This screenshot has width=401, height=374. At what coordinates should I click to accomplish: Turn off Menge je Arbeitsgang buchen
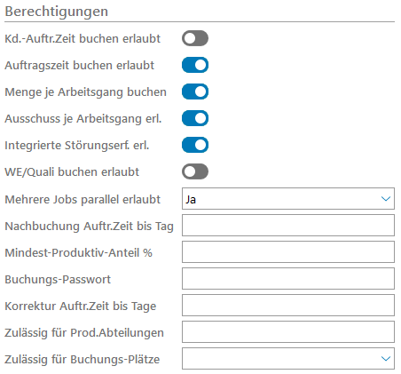pyautogui.click(x=195, y=92)
